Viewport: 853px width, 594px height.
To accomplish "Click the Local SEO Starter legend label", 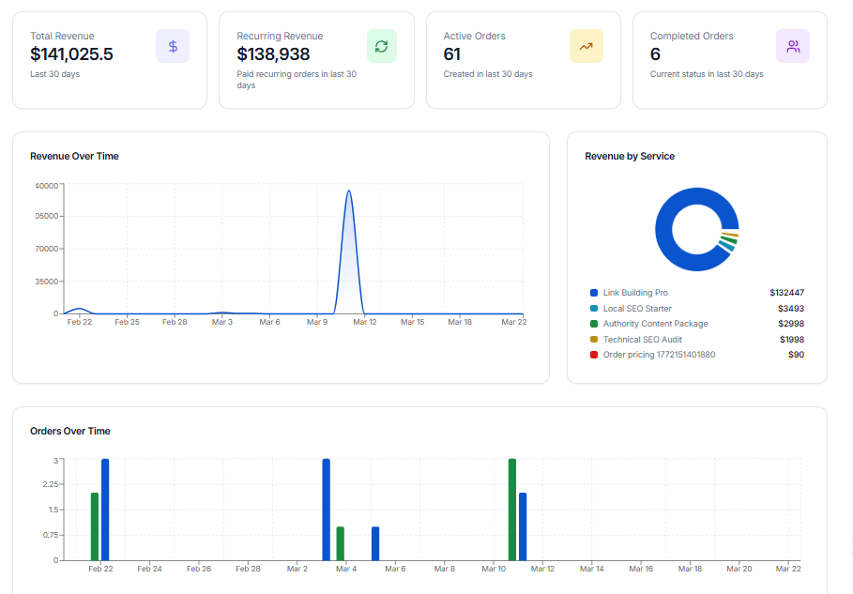I will (637, 309).
